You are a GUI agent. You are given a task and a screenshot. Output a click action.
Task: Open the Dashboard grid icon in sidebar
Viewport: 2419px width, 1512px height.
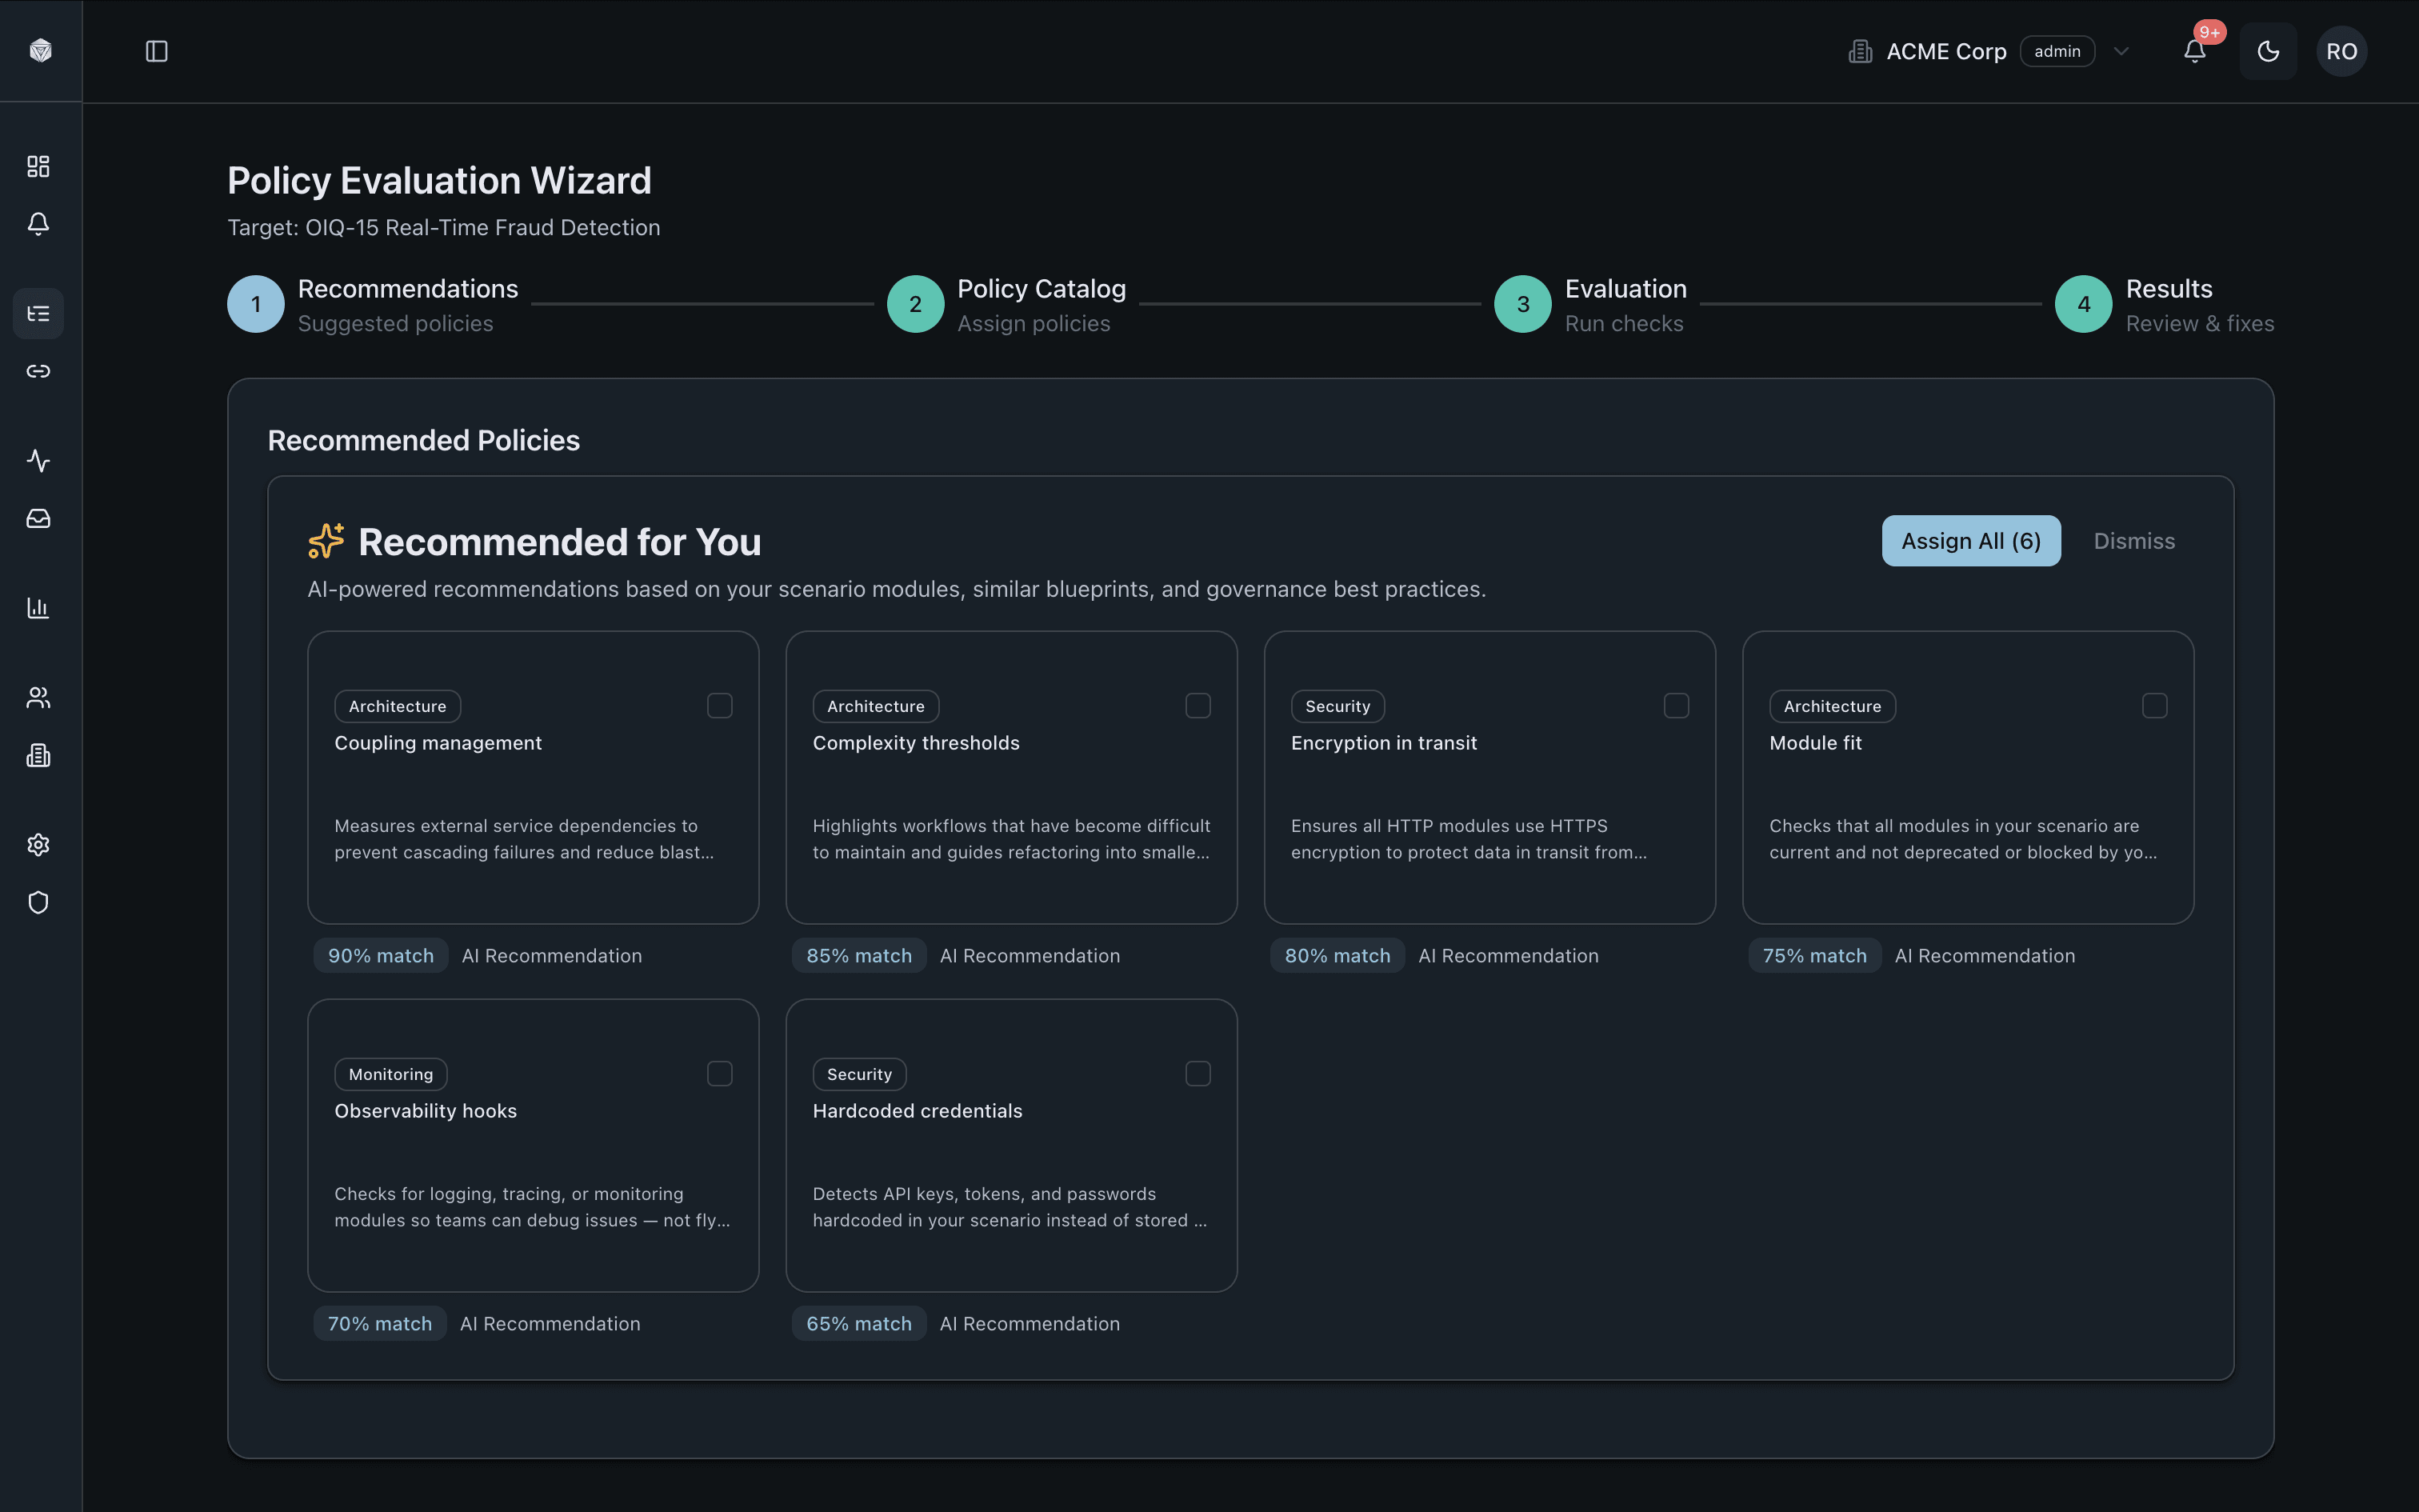(38, 166)
